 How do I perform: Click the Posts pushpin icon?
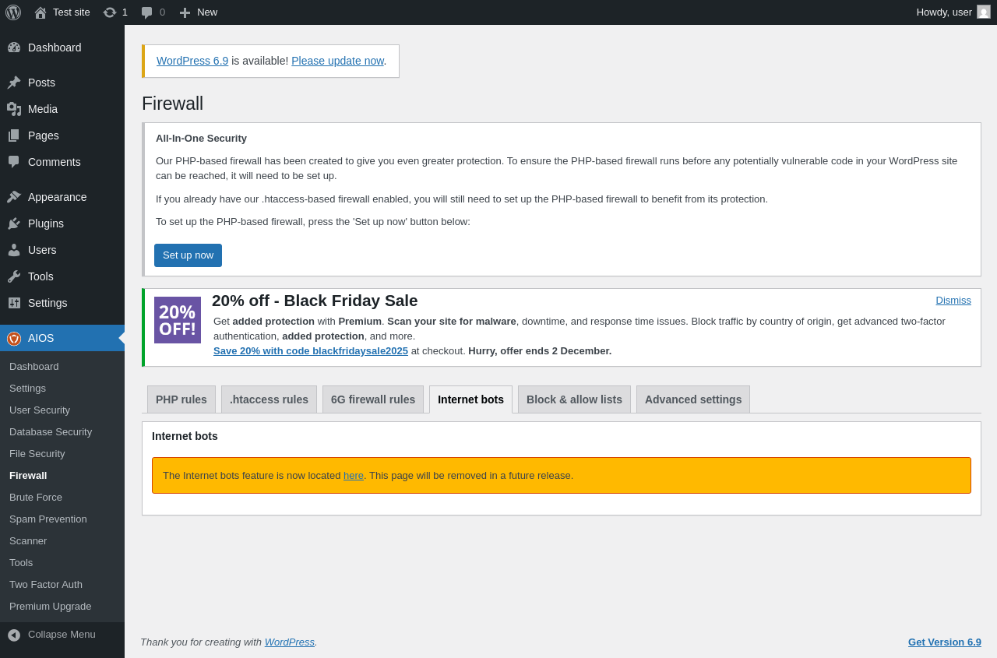[14, 83]
